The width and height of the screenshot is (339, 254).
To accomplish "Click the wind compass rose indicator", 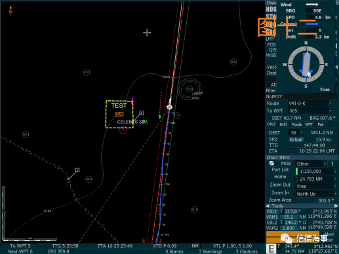I will point(306,64).
